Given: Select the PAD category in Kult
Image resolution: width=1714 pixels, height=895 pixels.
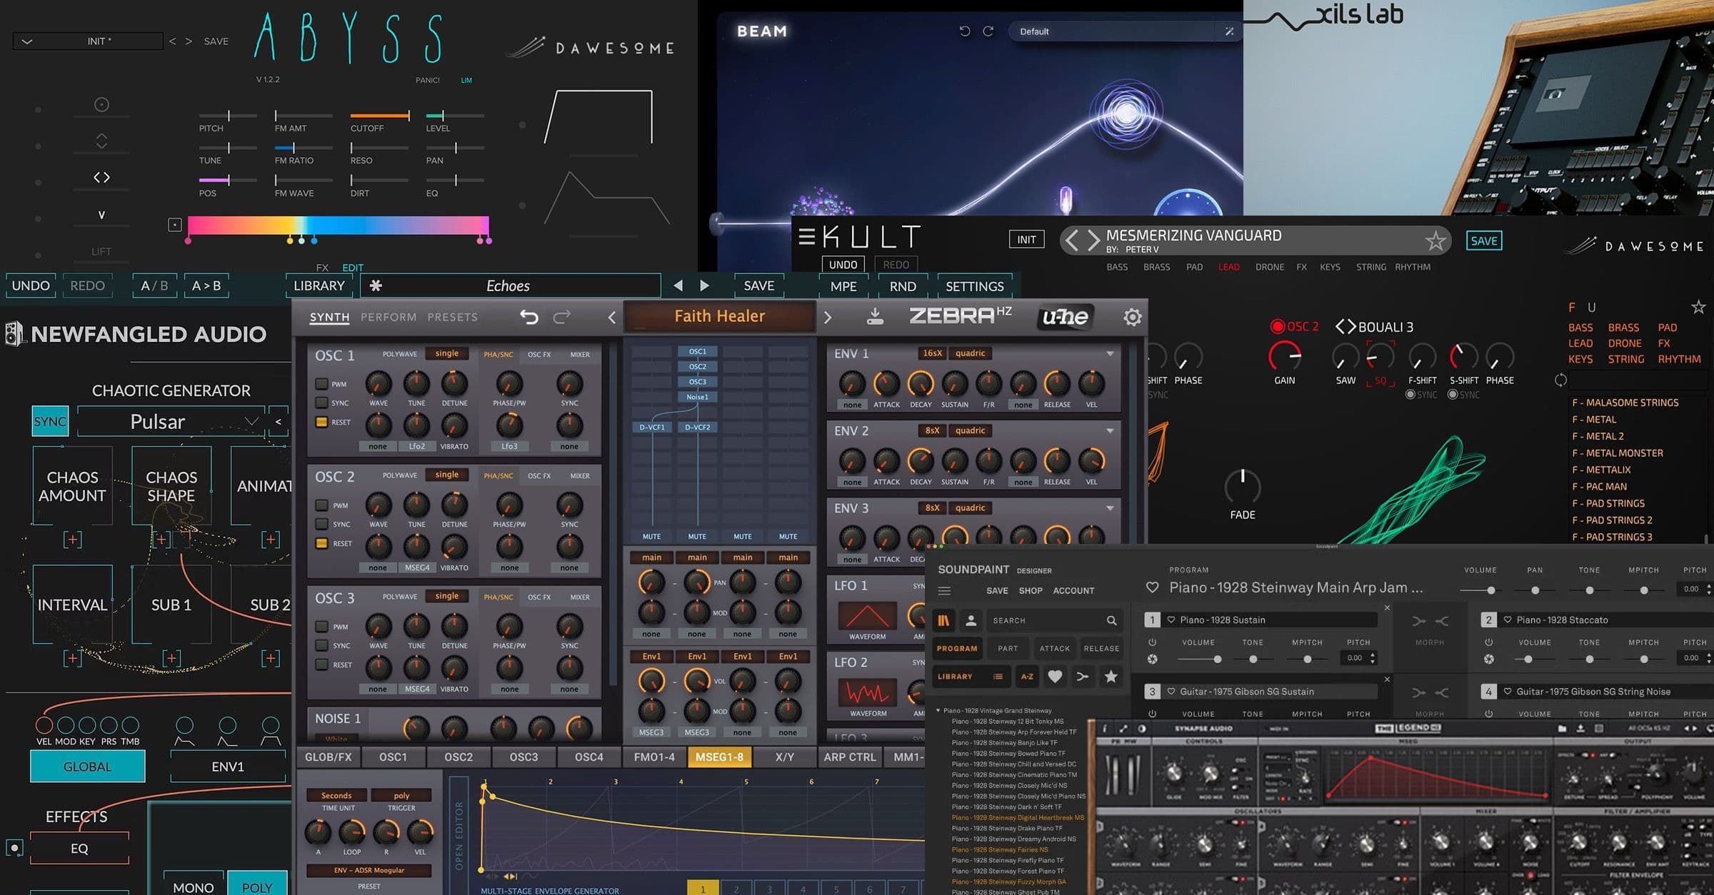Looking at the screenshot, I should point(1194,267).
